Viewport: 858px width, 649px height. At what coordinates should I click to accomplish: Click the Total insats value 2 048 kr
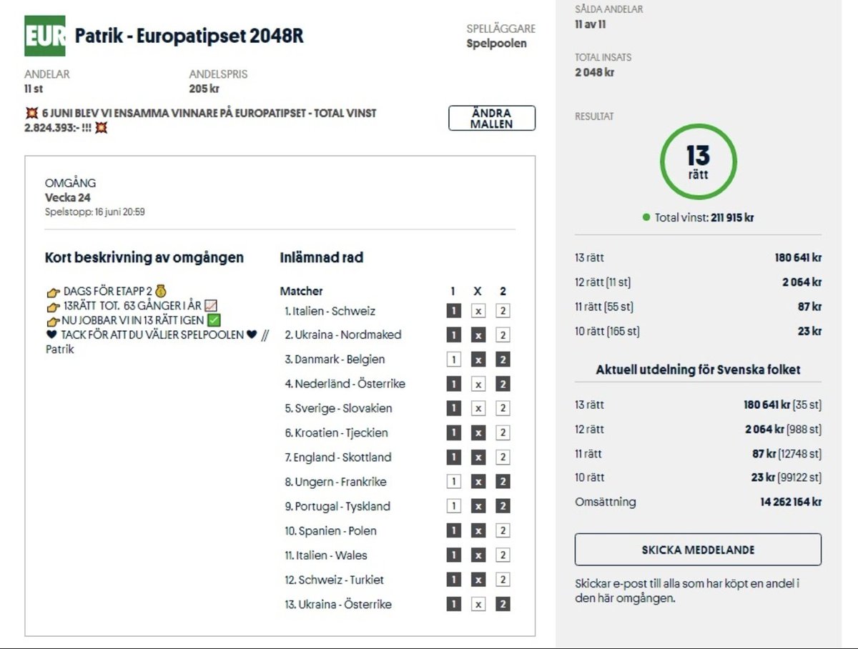click(595, 72)
